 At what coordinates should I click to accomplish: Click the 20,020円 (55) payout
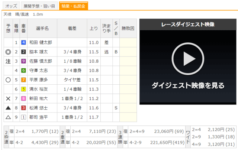101,143
